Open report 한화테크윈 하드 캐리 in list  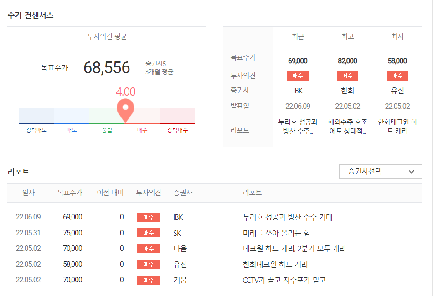coord(275,265)
